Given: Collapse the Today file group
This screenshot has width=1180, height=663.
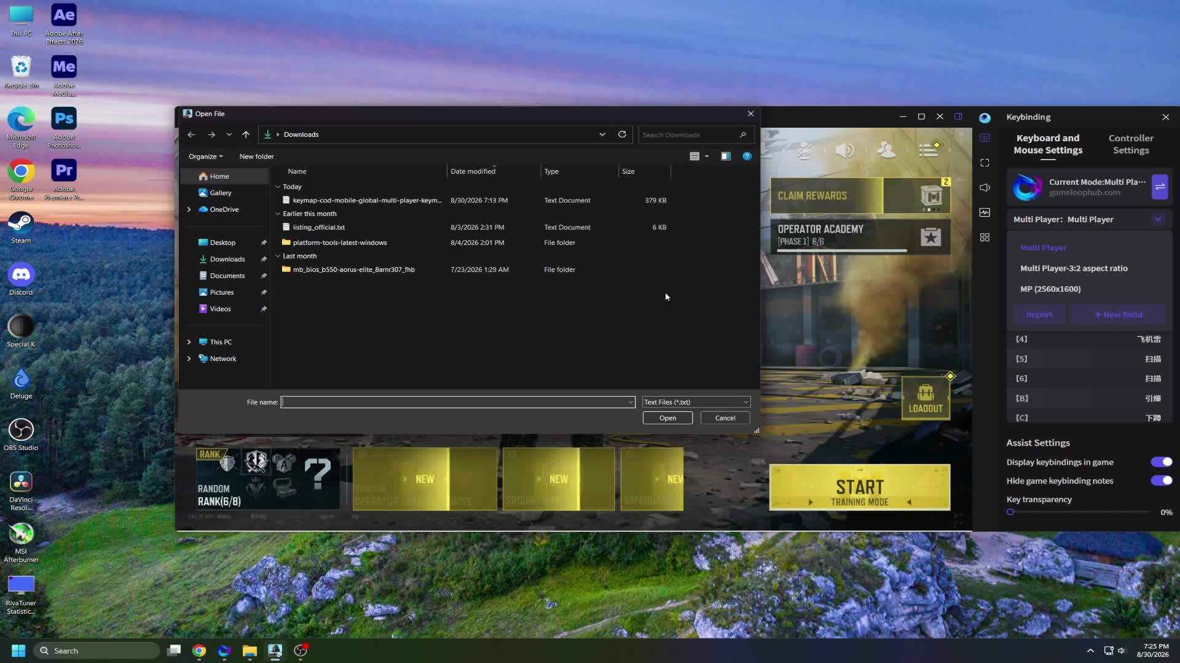Looking at the screenshot, I should pyautogui.click(x=278, y=187).
